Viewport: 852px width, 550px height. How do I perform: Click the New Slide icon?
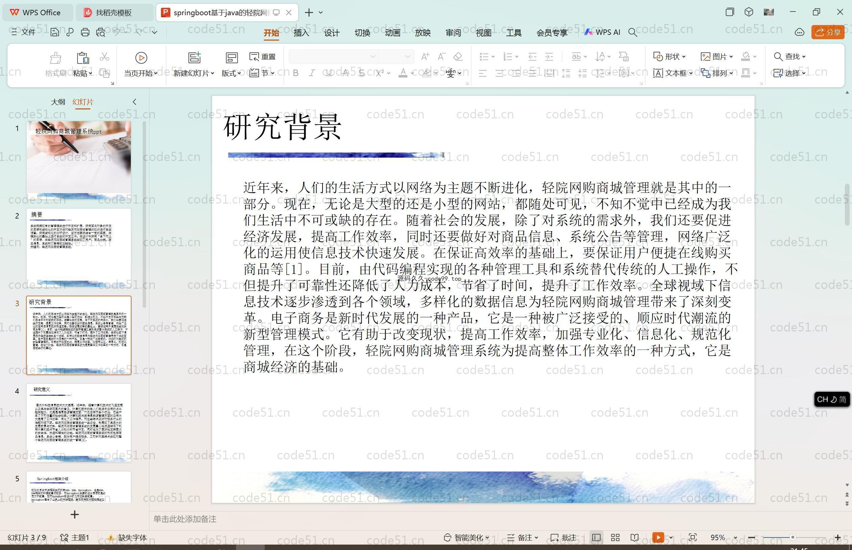[x=194, y=58]
